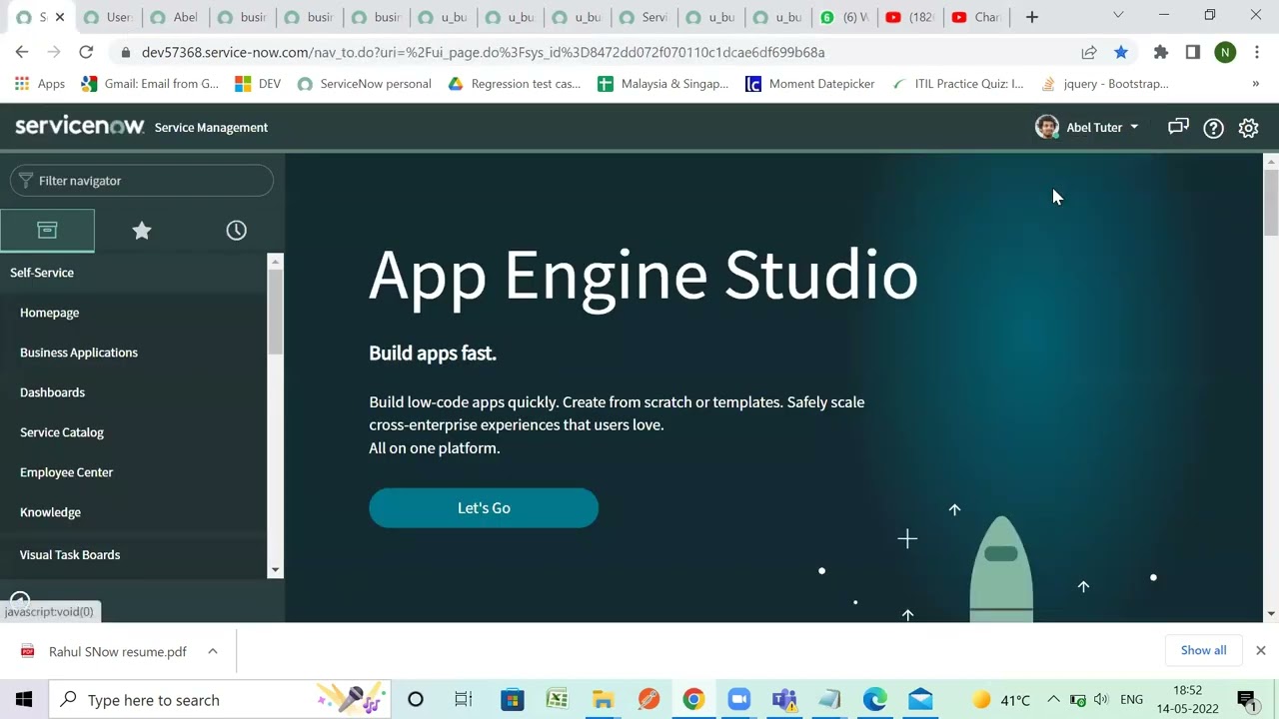Expand the bookmarks overflow chevron

point(1256,84)
